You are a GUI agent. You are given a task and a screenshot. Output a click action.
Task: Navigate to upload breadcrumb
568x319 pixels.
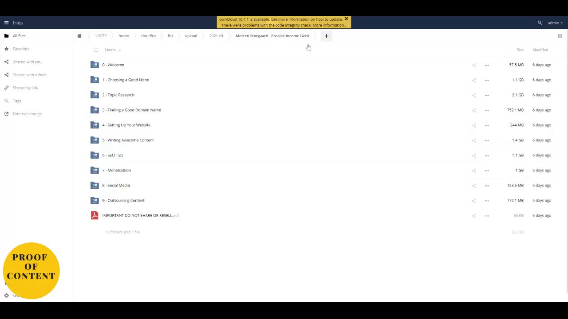pyautogui.click(x=191, y=36)
